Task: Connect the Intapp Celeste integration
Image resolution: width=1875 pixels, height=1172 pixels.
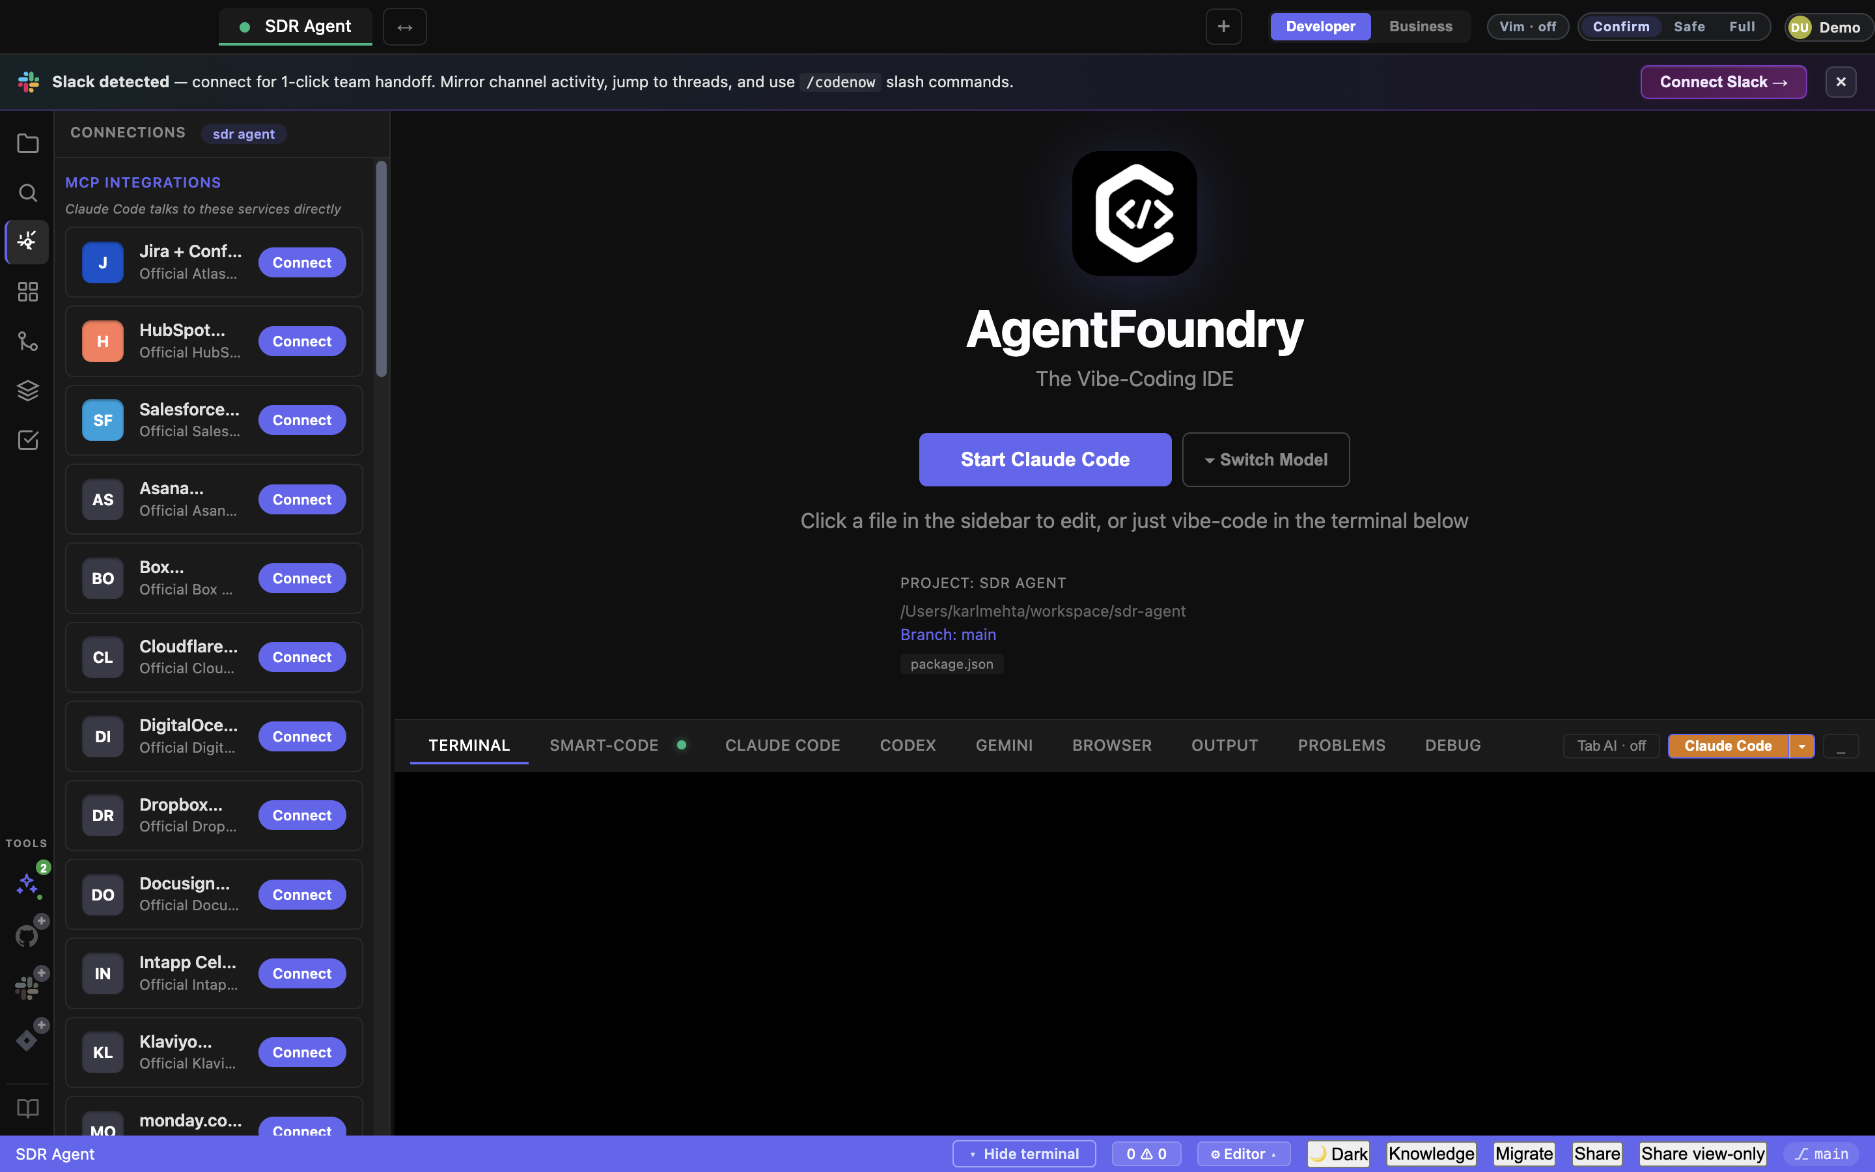Action: [x=301, y=973]
